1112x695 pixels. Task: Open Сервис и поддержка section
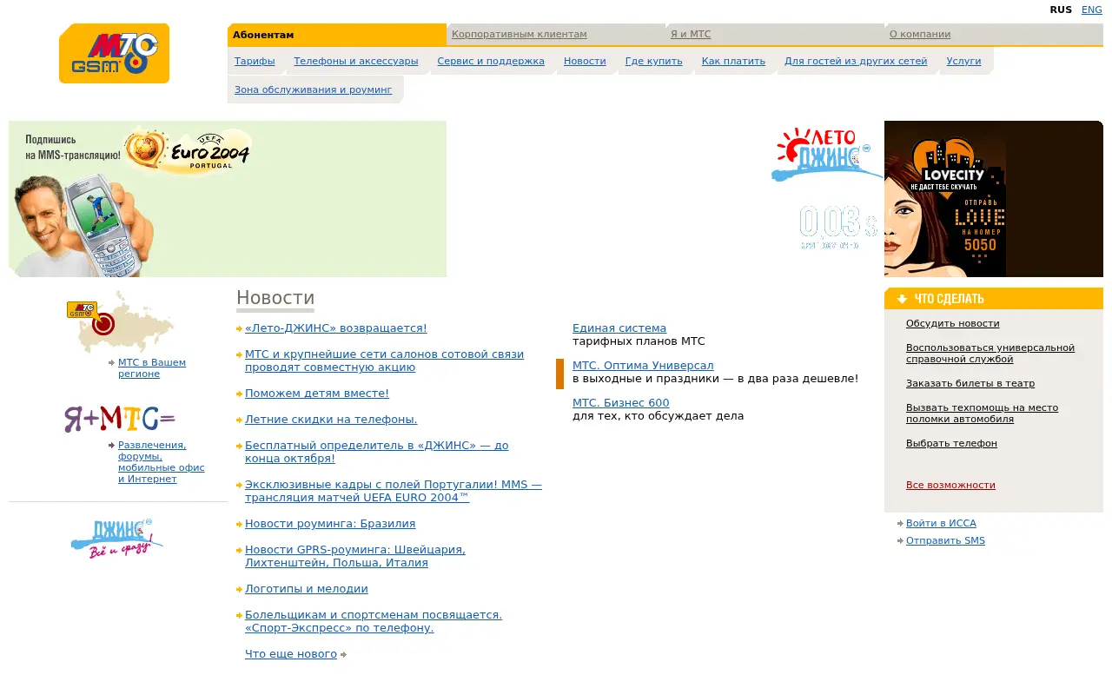[x=491, y=62]
